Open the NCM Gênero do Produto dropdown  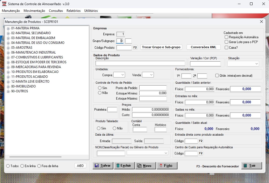click(x=147, y=153)
